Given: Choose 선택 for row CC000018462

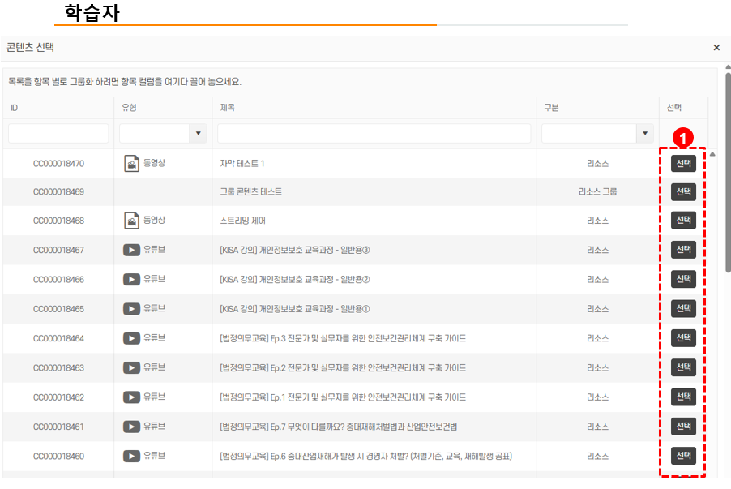Looking at the screenshot, I should [683, 397].
